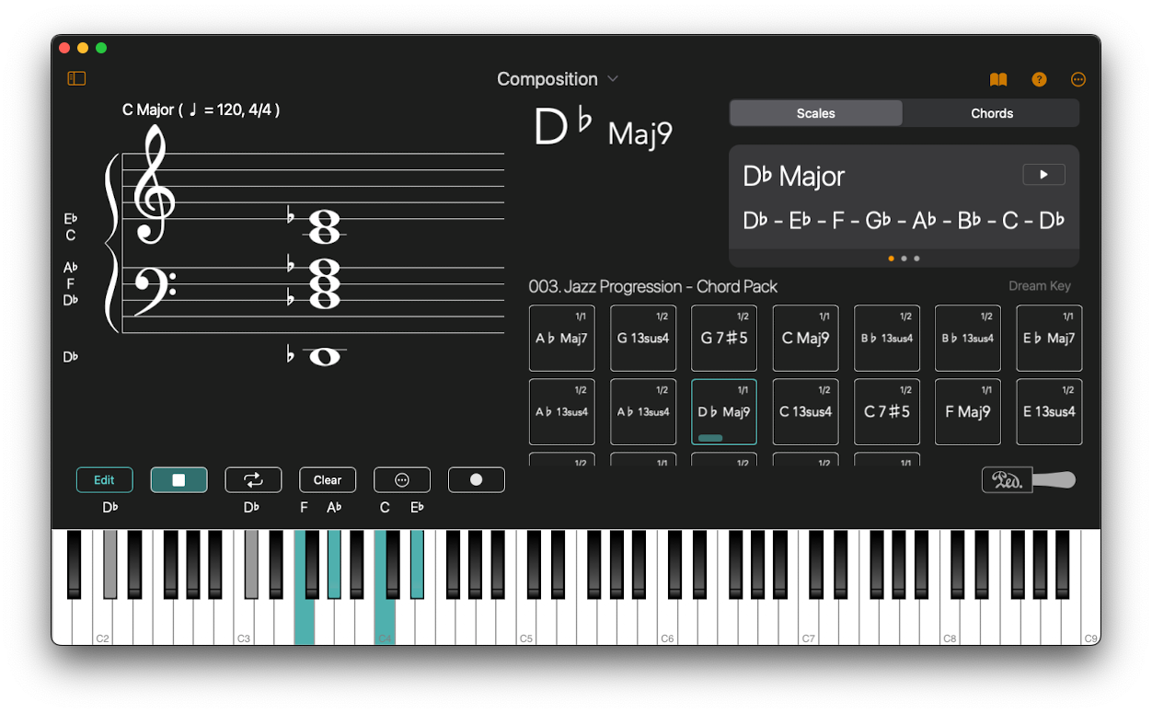1152x713 pixels.
Task: Switch to the Scales tab
Action: 816,113
